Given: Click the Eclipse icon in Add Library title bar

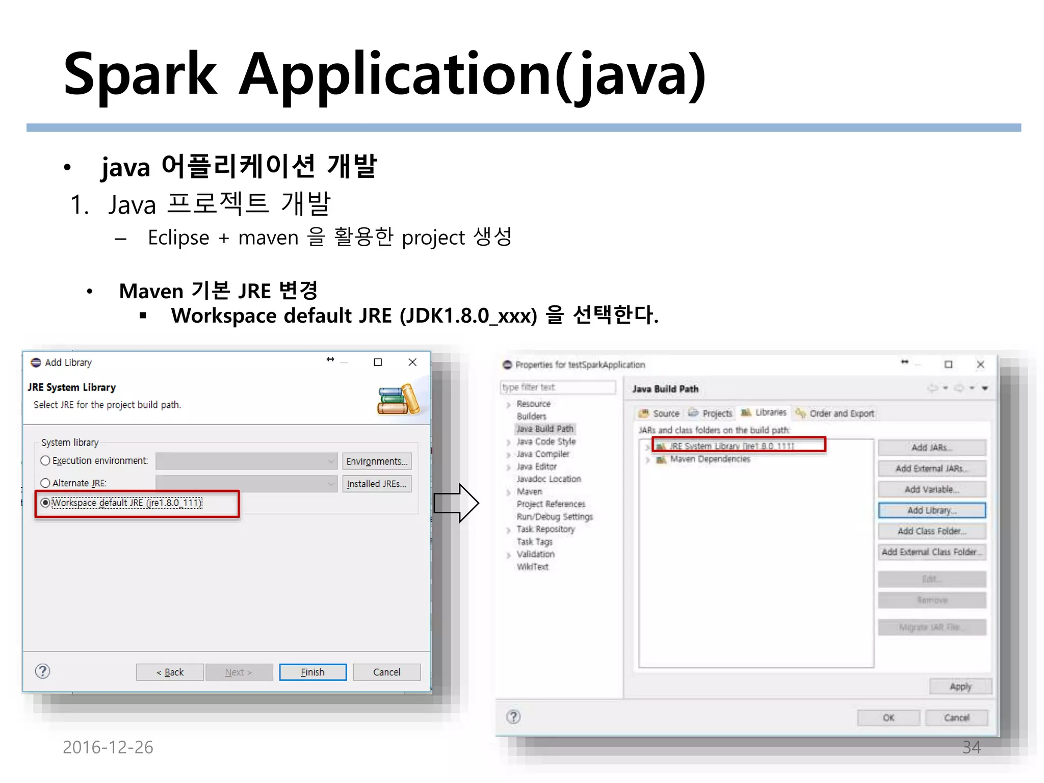Looking at the screenshot, I should [36, 362].
